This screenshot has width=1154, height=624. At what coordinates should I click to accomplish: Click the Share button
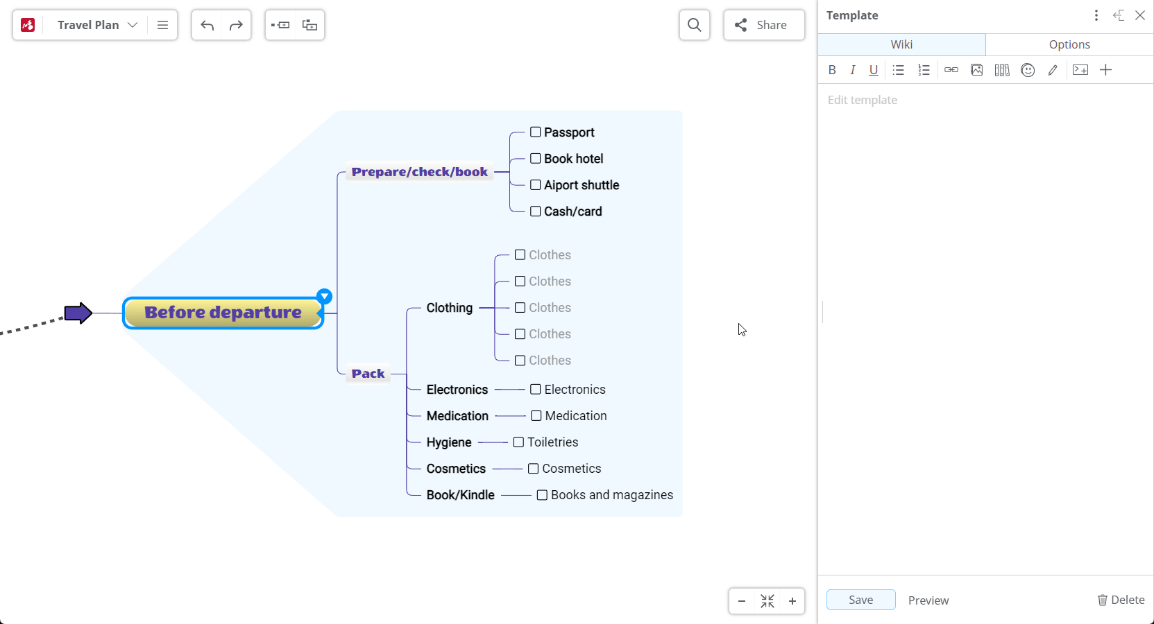point(763,26)
